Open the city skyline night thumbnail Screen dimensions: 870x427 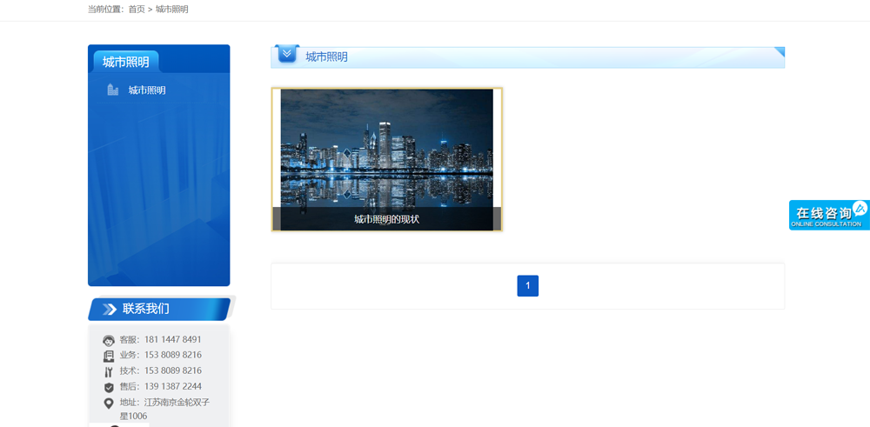[x=386, y=148]
